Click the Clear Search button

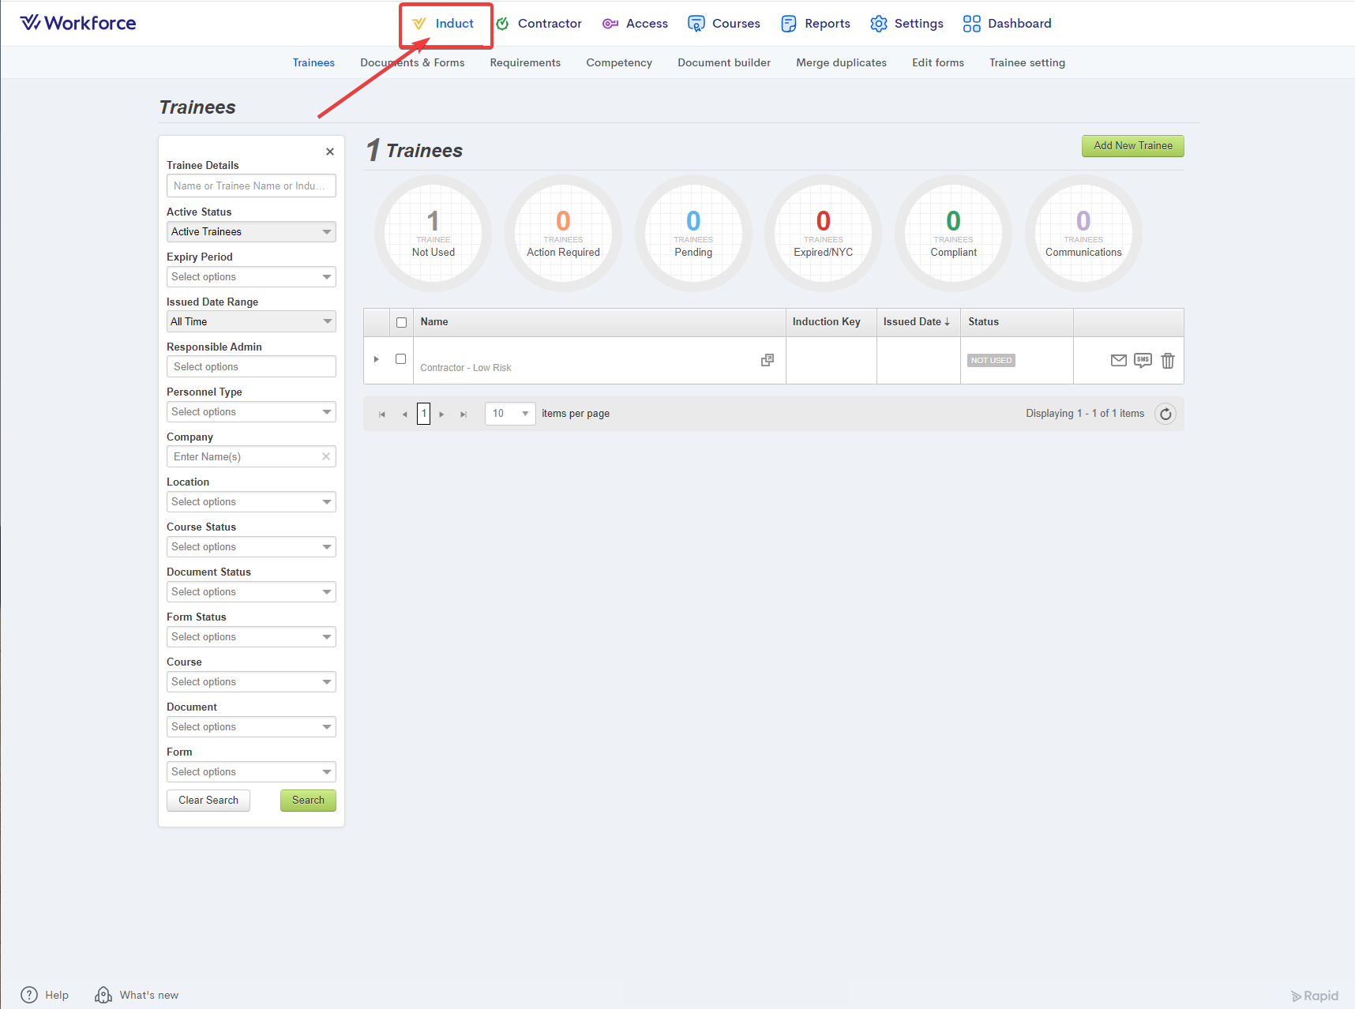pos(208,801)
